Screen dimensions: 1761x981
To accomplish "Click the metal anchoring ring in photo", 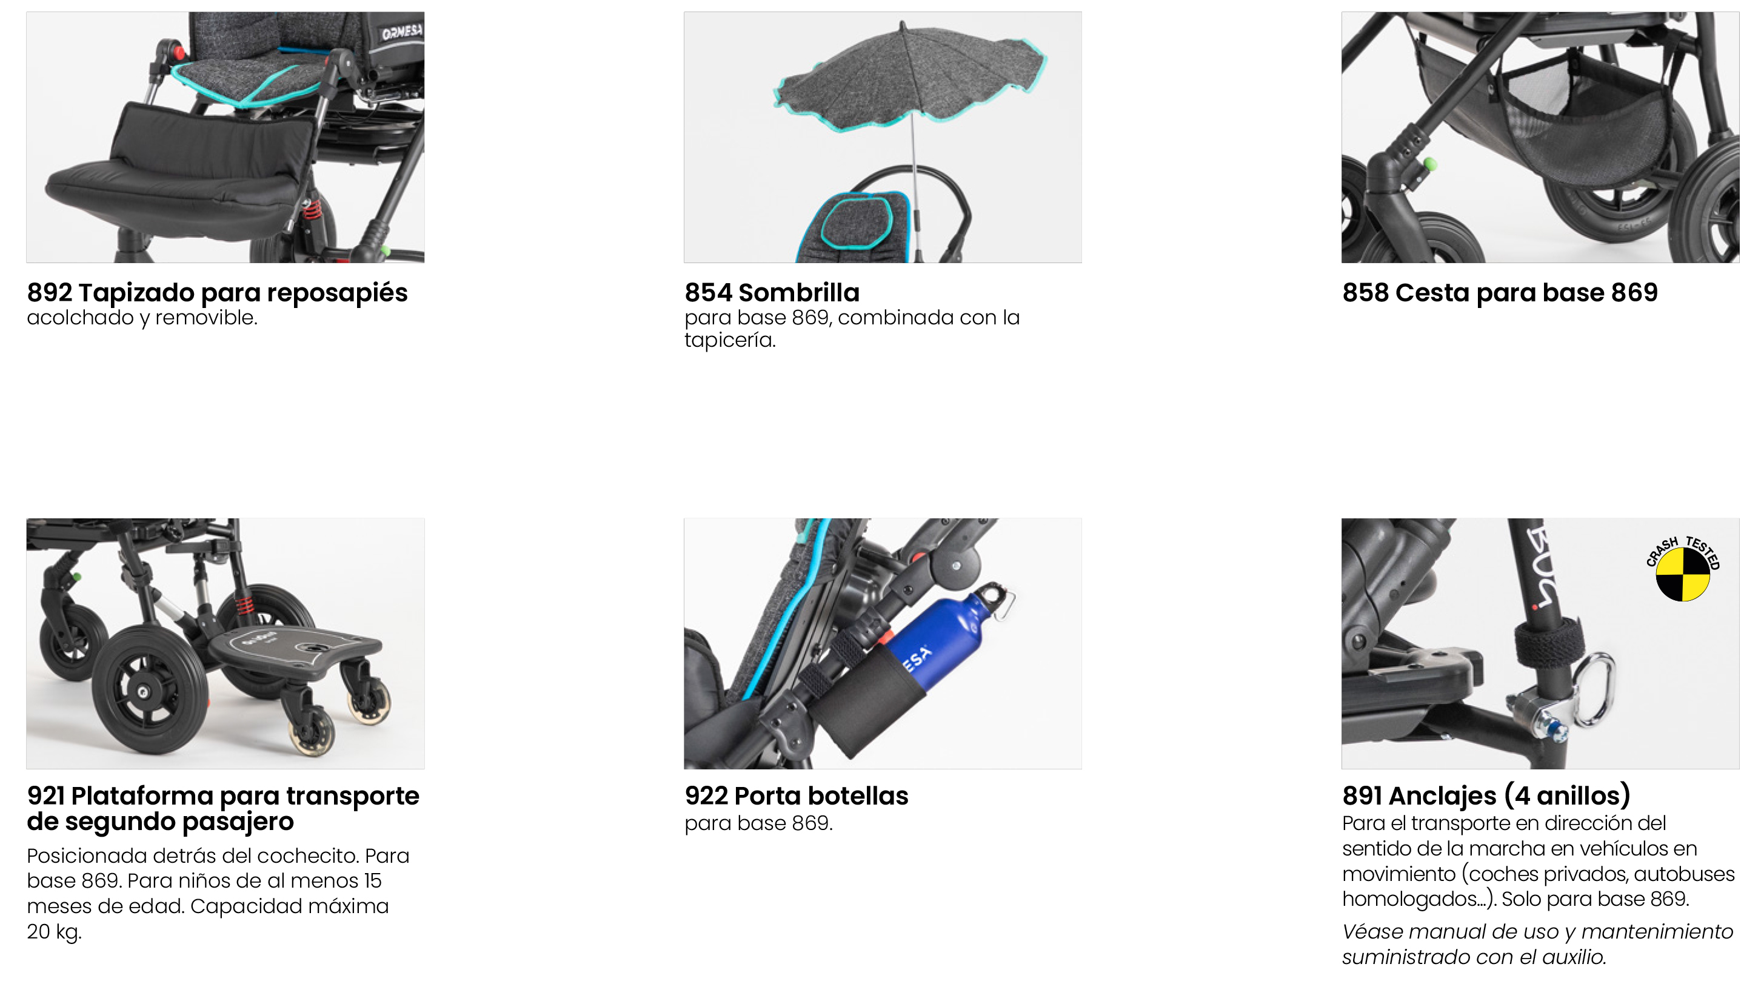I will tap(1594, 689).
